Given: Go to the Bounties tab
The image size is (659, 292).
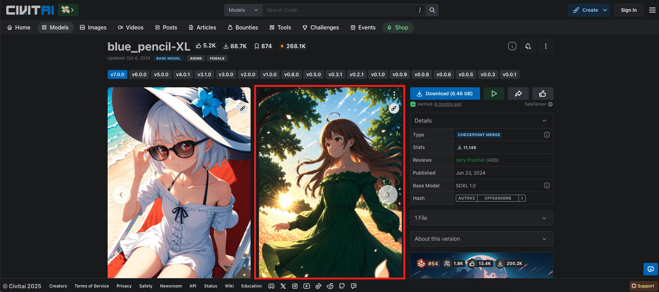Looking at the screenshot, I should coord(243,27).
